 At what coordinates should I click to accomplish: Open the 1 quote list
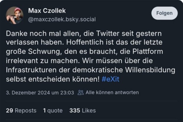tap(53, 110)
